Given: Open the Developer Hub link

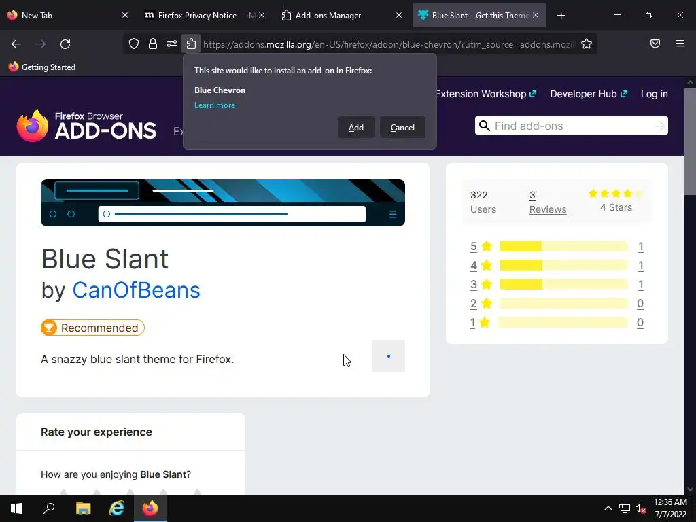Looking at the screenshot, I should click(589, 94).
